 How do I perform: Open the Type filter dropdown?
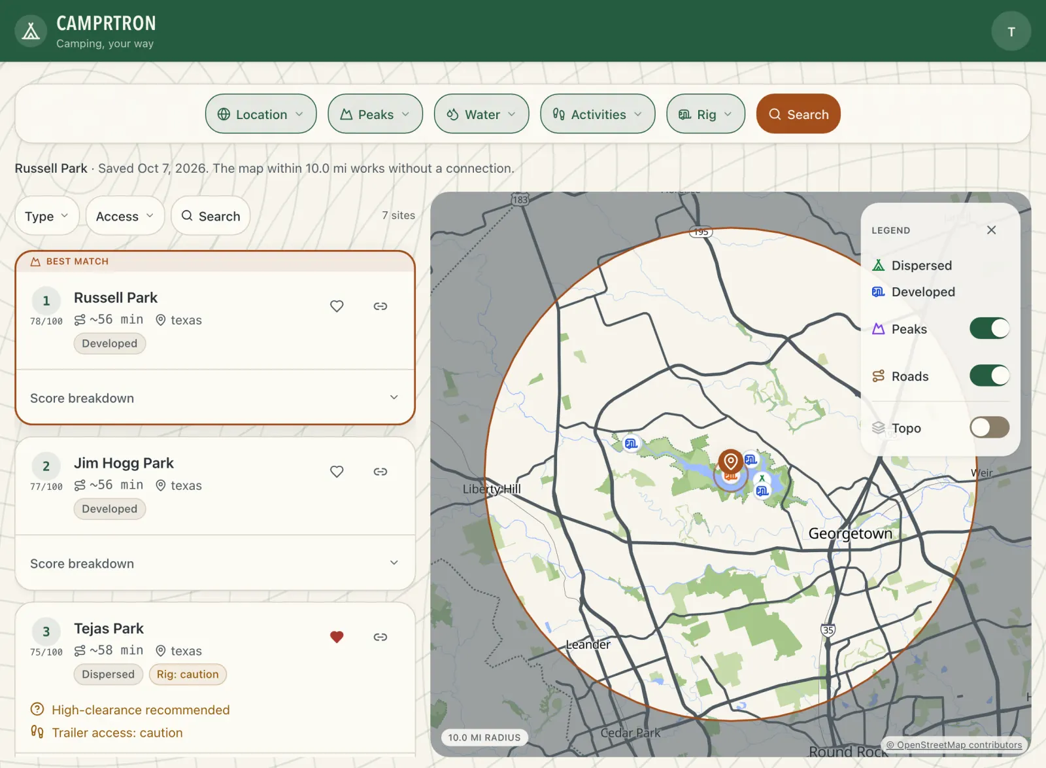[47, 216]
